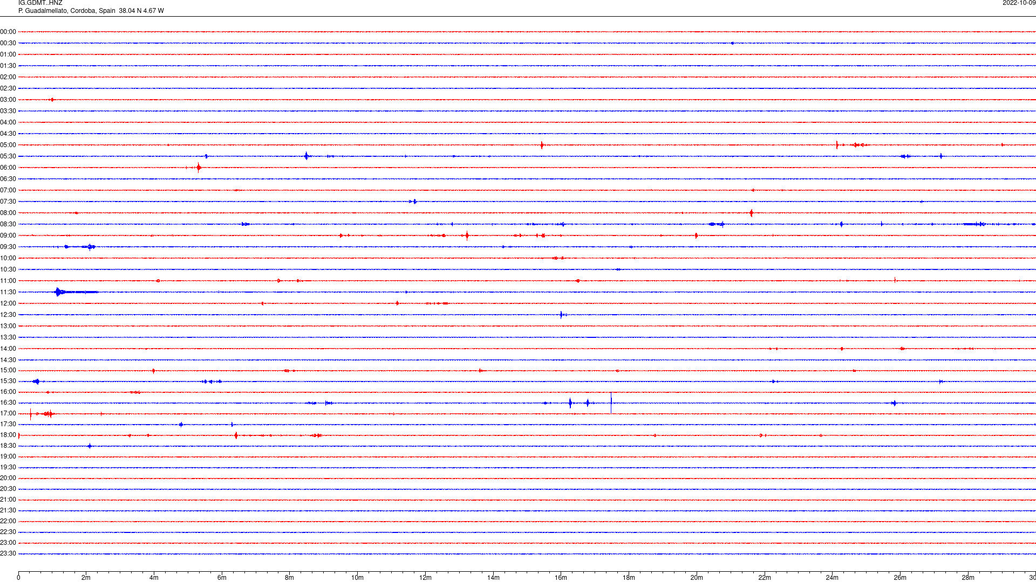Screen dimensions: 1036x582
Task: Click the 08:00 trace label
Action: coord(8,213)
